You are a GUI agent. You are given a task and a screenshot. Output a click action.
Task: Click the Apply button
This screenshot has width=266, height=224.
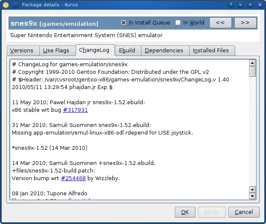(x=212, y=212)
